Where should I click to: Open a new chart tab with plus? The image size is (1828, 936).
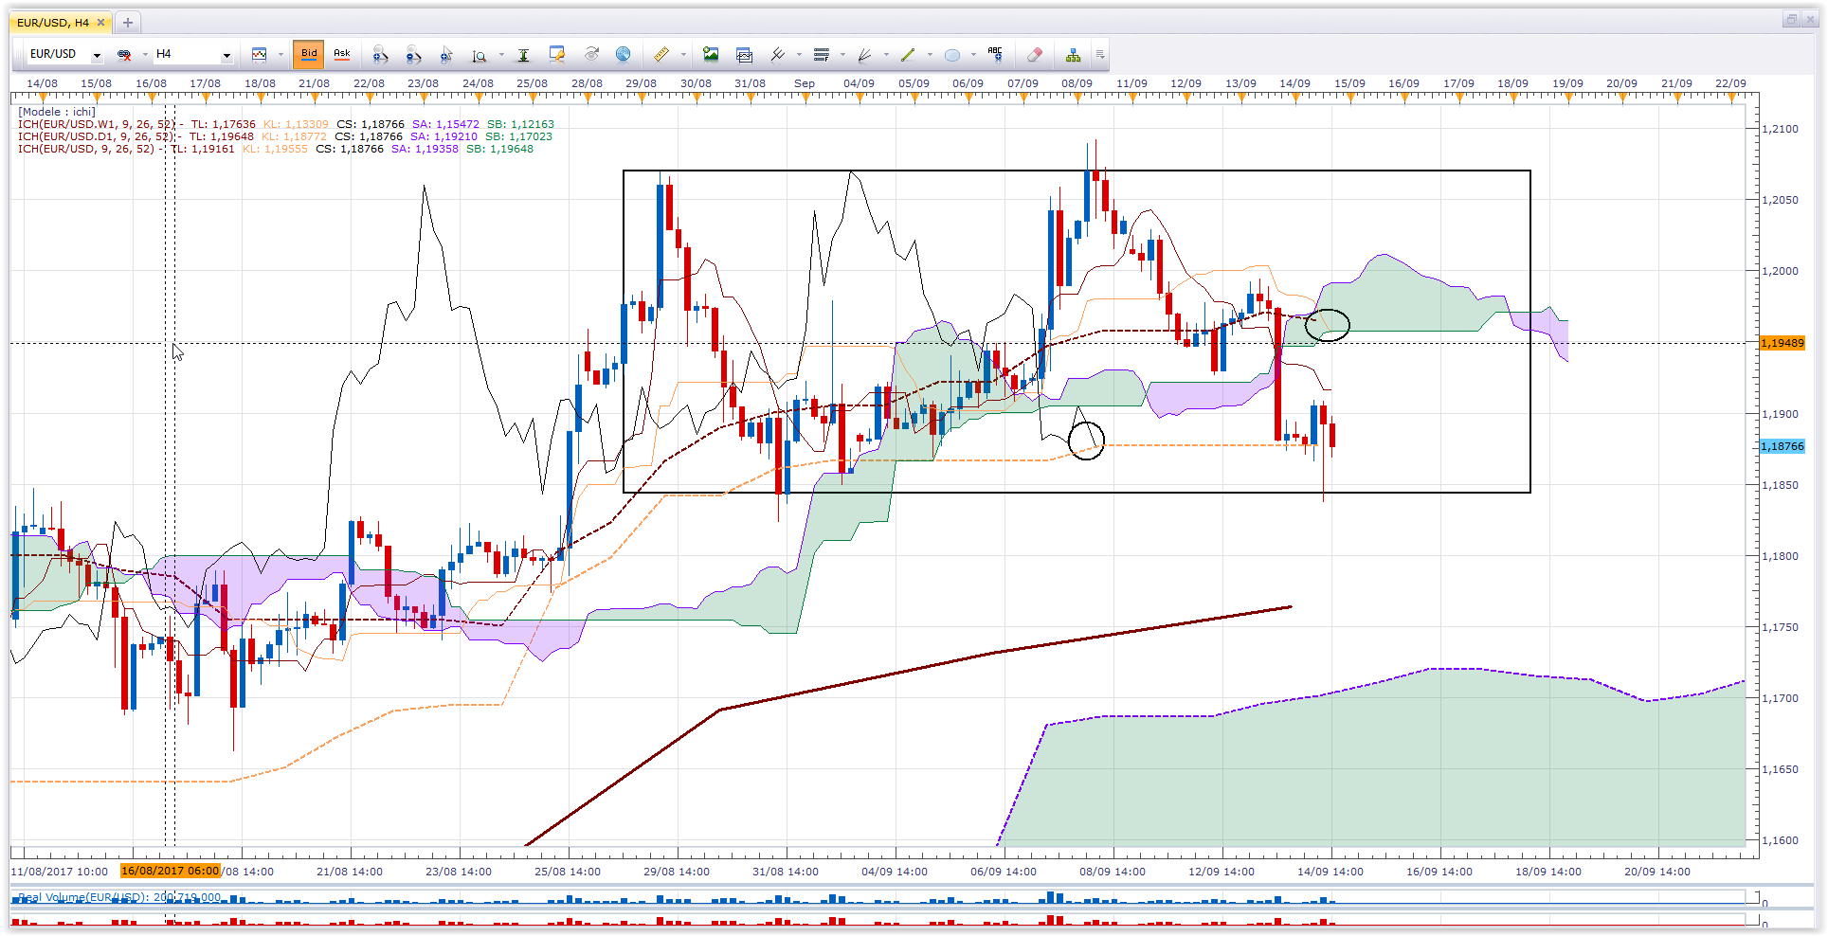(x=128, y=22)
